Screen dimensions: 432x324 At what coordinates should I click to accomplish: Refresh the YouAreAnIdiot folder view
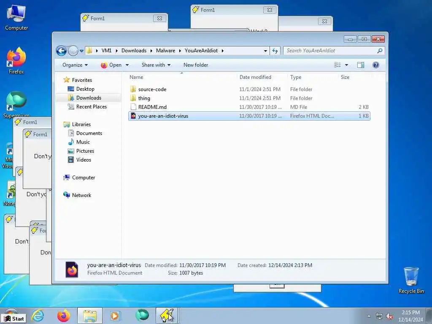coord(275,51)
